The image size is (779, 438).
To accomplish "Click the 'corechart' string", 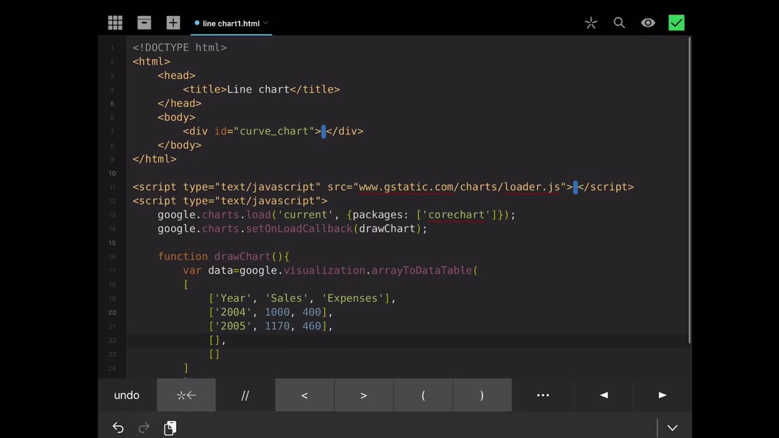I will click(456, 215).
